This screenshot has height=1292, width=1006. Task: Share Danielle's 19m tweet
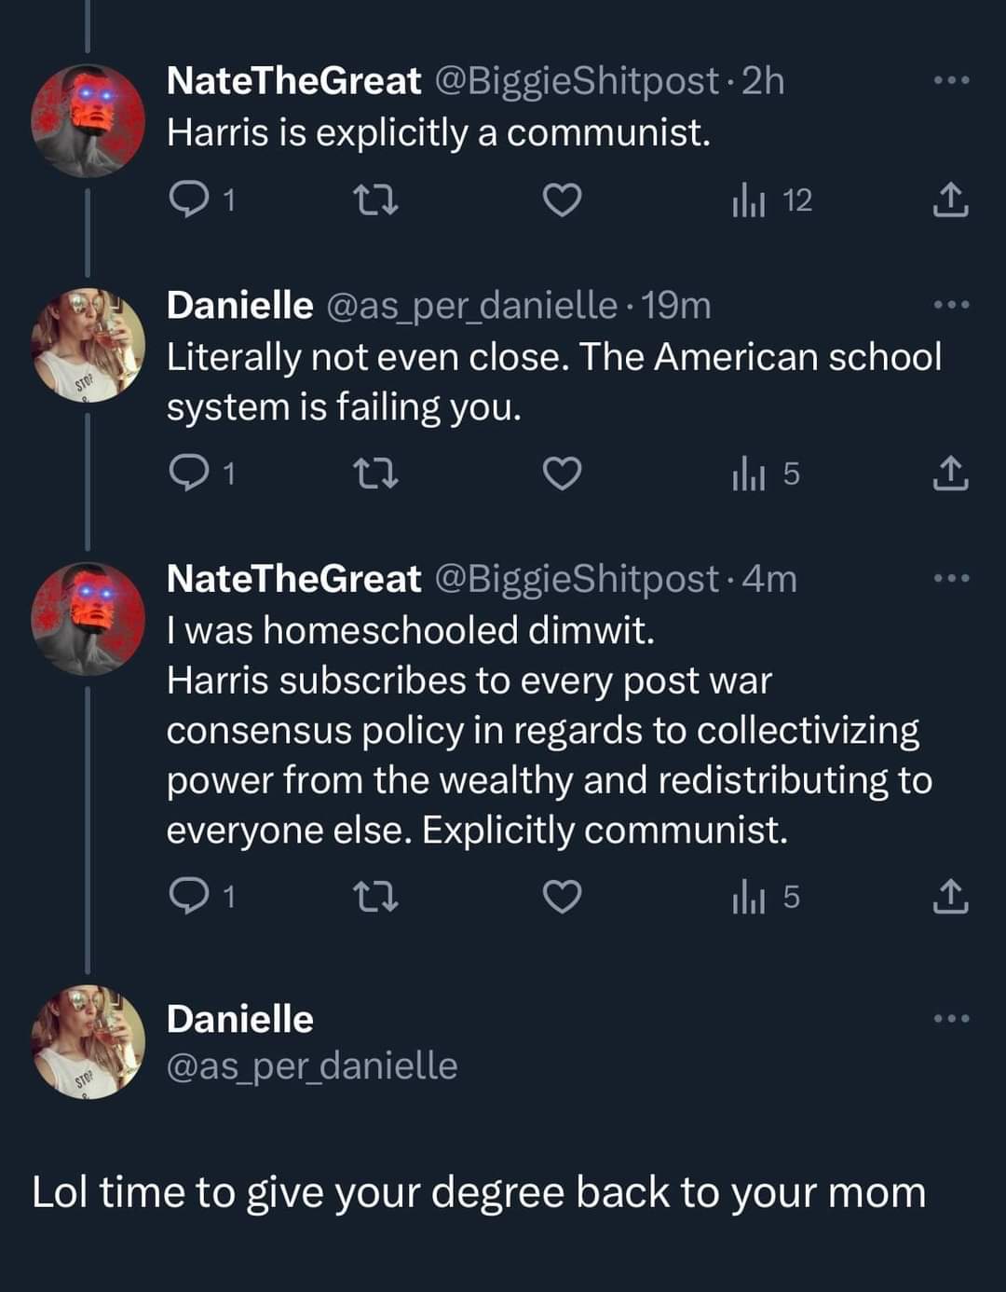pos(950,474)
